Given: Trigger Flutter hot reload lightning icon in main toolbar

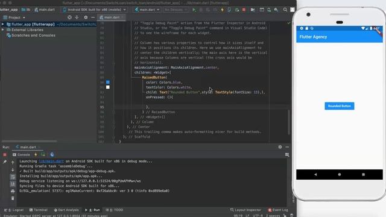Looking at the screenshot, I should pos(222,10).
